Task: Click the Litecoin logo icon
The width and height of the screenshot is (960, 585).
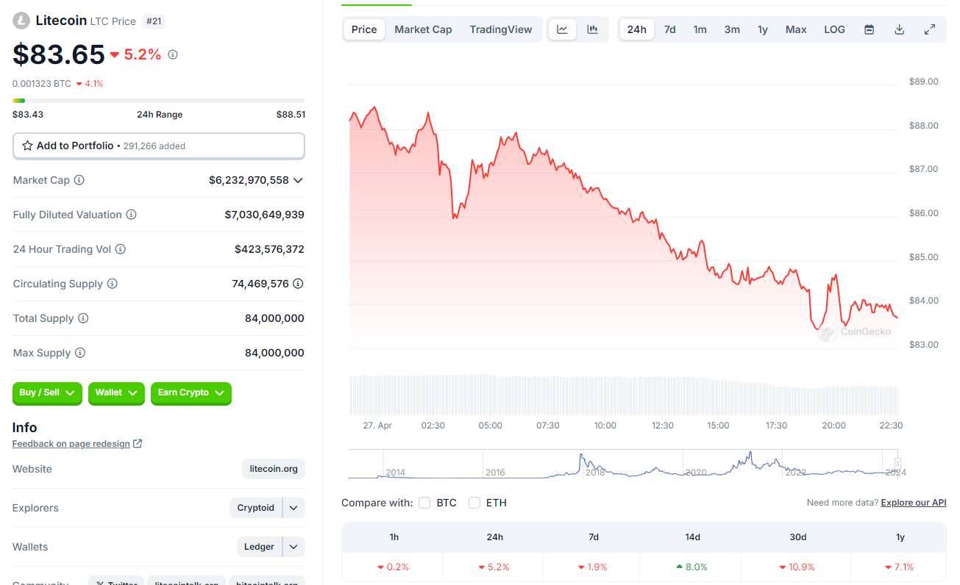Action: point(21,21)
